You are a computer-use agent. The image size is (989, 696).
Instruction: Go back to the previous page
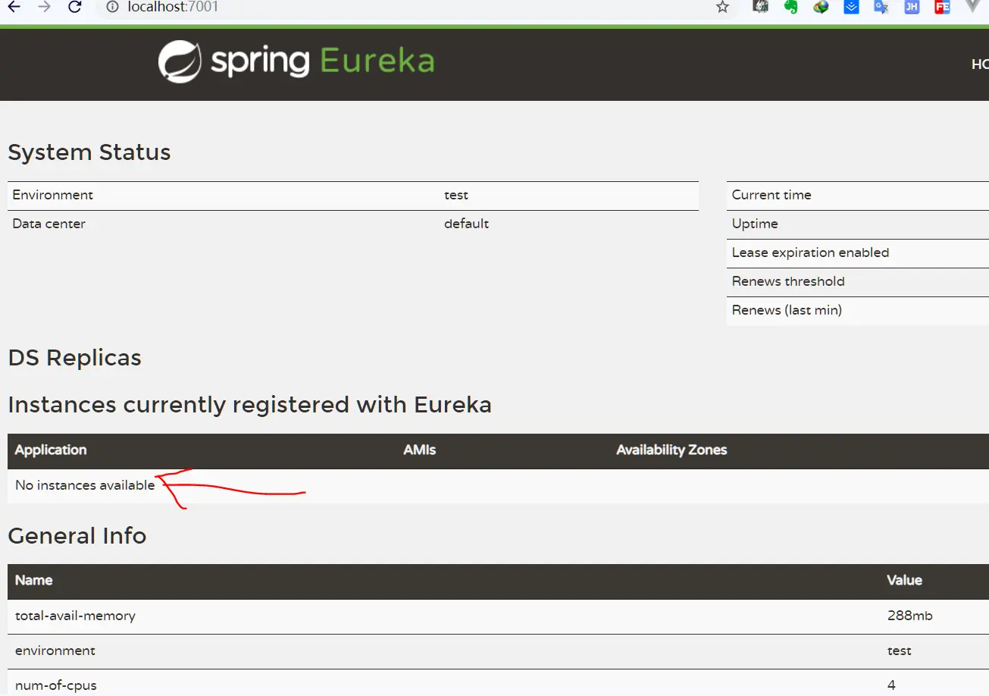click(14, 7)
